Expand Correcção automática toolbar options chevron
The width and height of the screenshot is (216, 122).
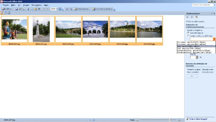coord(114,10)
